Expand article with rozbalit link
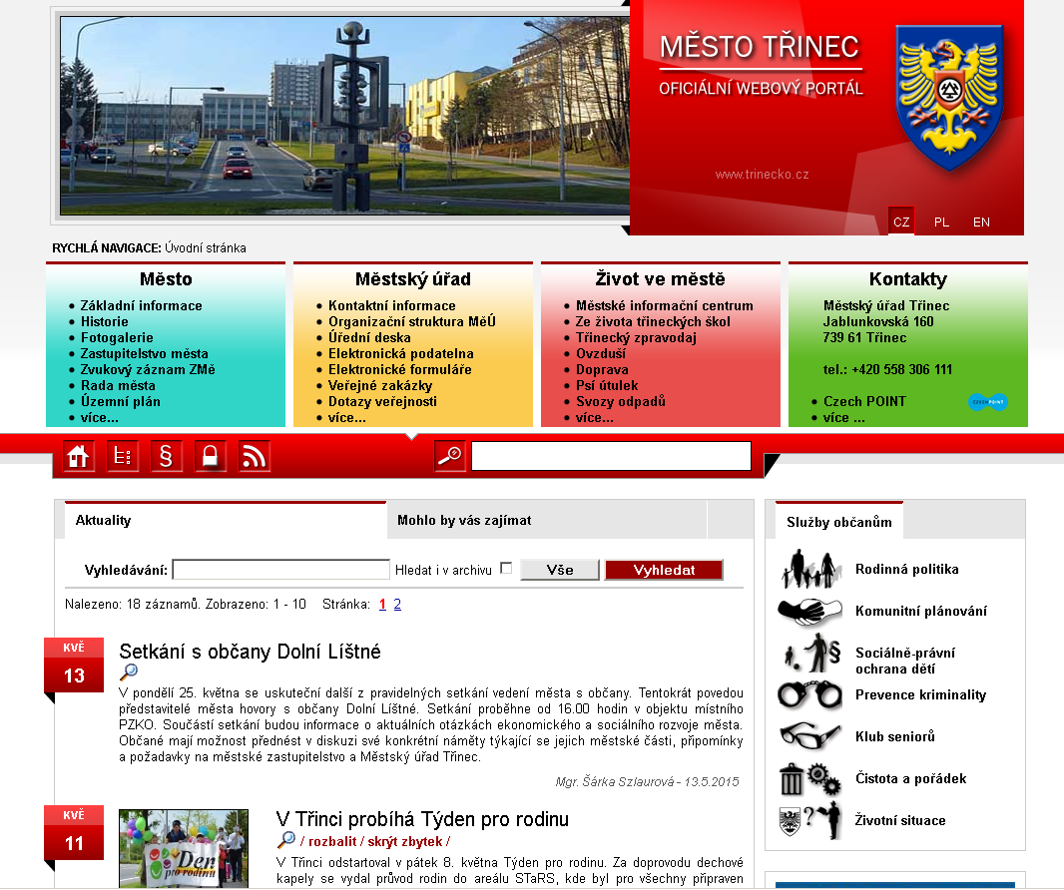The height and width of the screenshot is (890, 1064). pyautogui.click(x=332, y=842)
